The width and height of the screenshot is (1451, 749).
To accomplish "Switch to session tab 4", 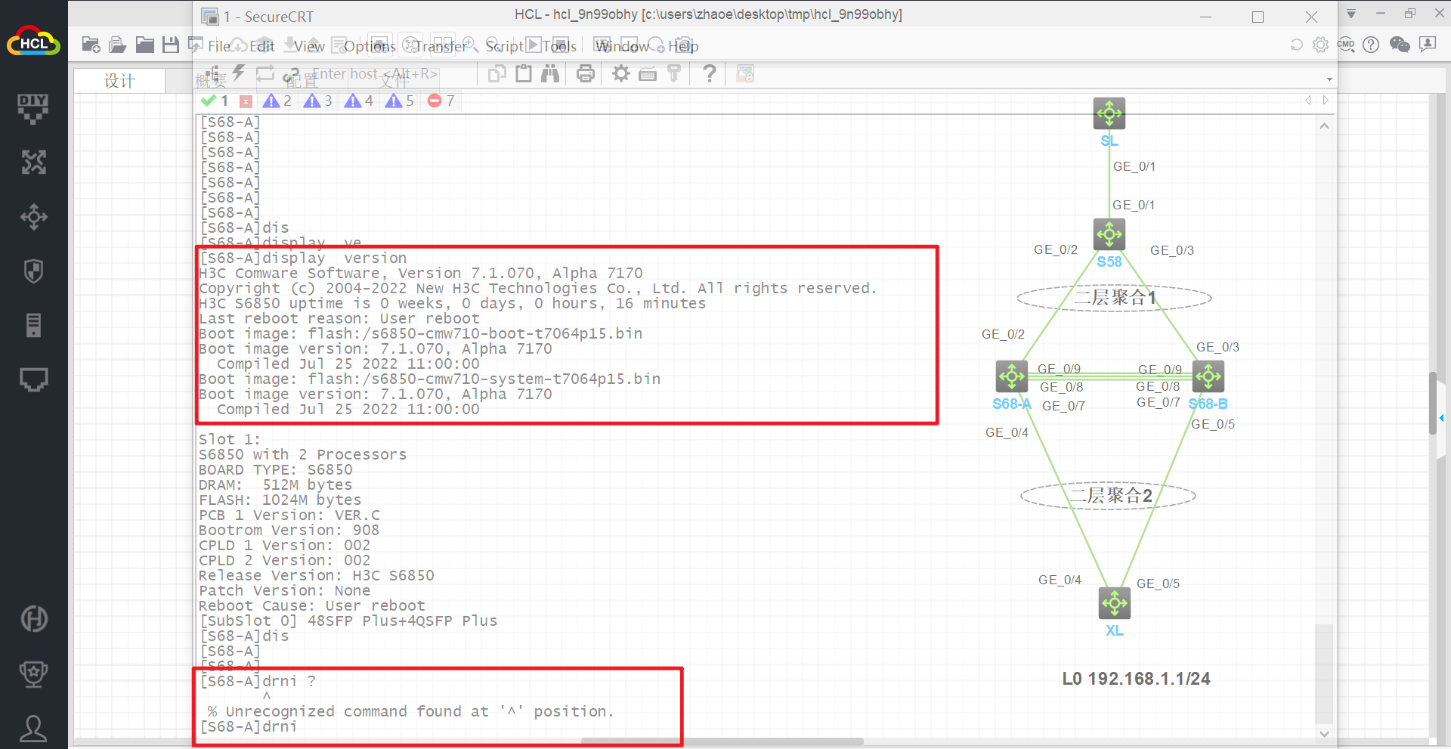I will point(358,101).
